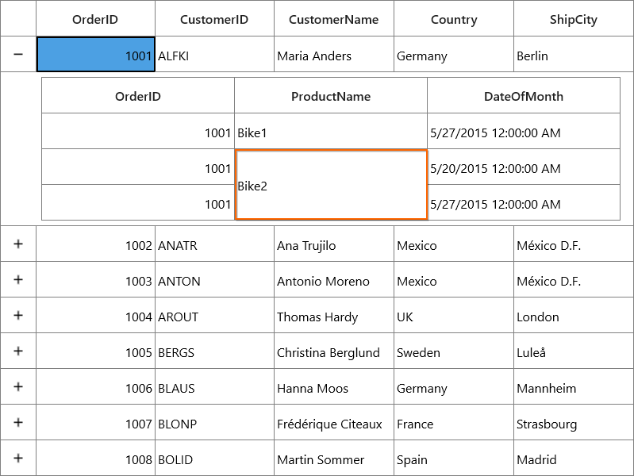
Task: Expand the BOLID order row
Action: pos(18,458)
